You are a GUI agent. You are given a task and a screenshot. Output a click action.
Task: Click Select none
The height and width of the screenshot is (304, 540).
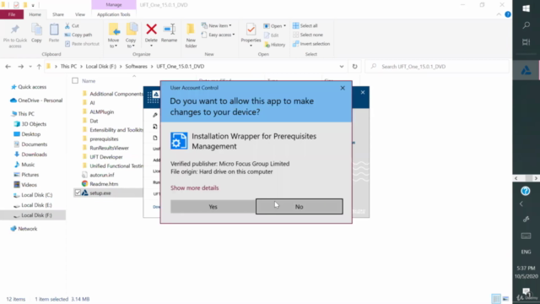coord(308,35)
